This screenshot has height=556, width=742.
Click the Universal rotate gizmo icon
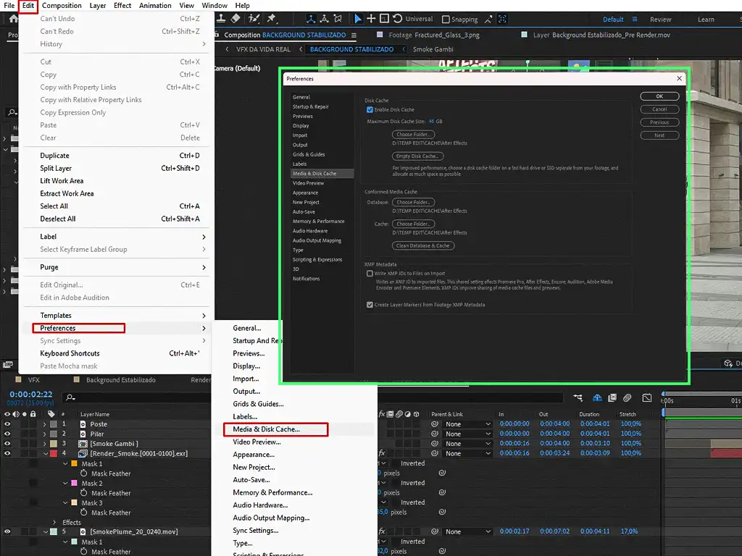click(x=398, y=18)
